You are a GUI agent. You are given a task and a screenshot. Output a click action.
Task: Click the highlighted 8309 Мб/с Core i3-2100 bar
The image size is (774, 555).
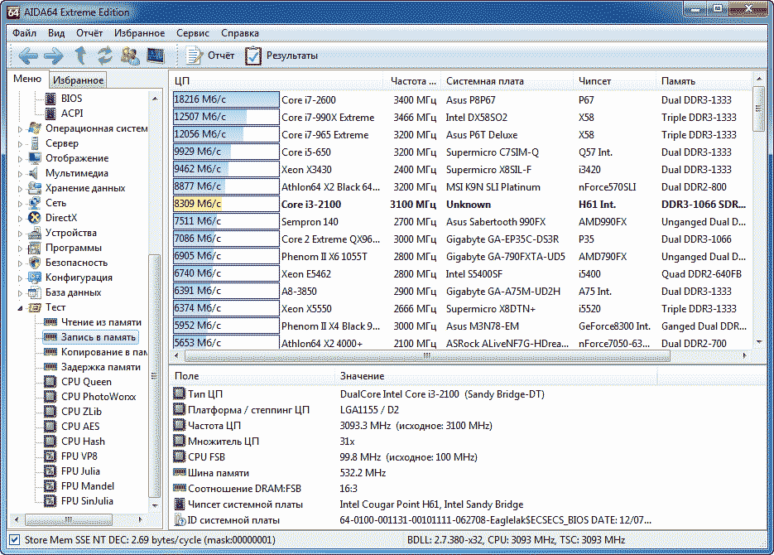tap(226, 204)
